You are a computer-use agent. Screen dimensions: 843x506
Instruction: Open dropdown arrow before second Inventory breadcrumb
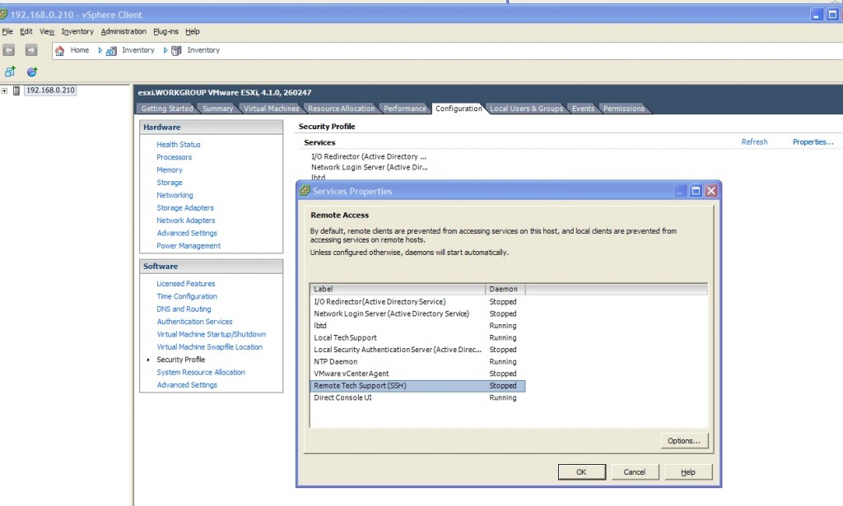coord(165,50)
